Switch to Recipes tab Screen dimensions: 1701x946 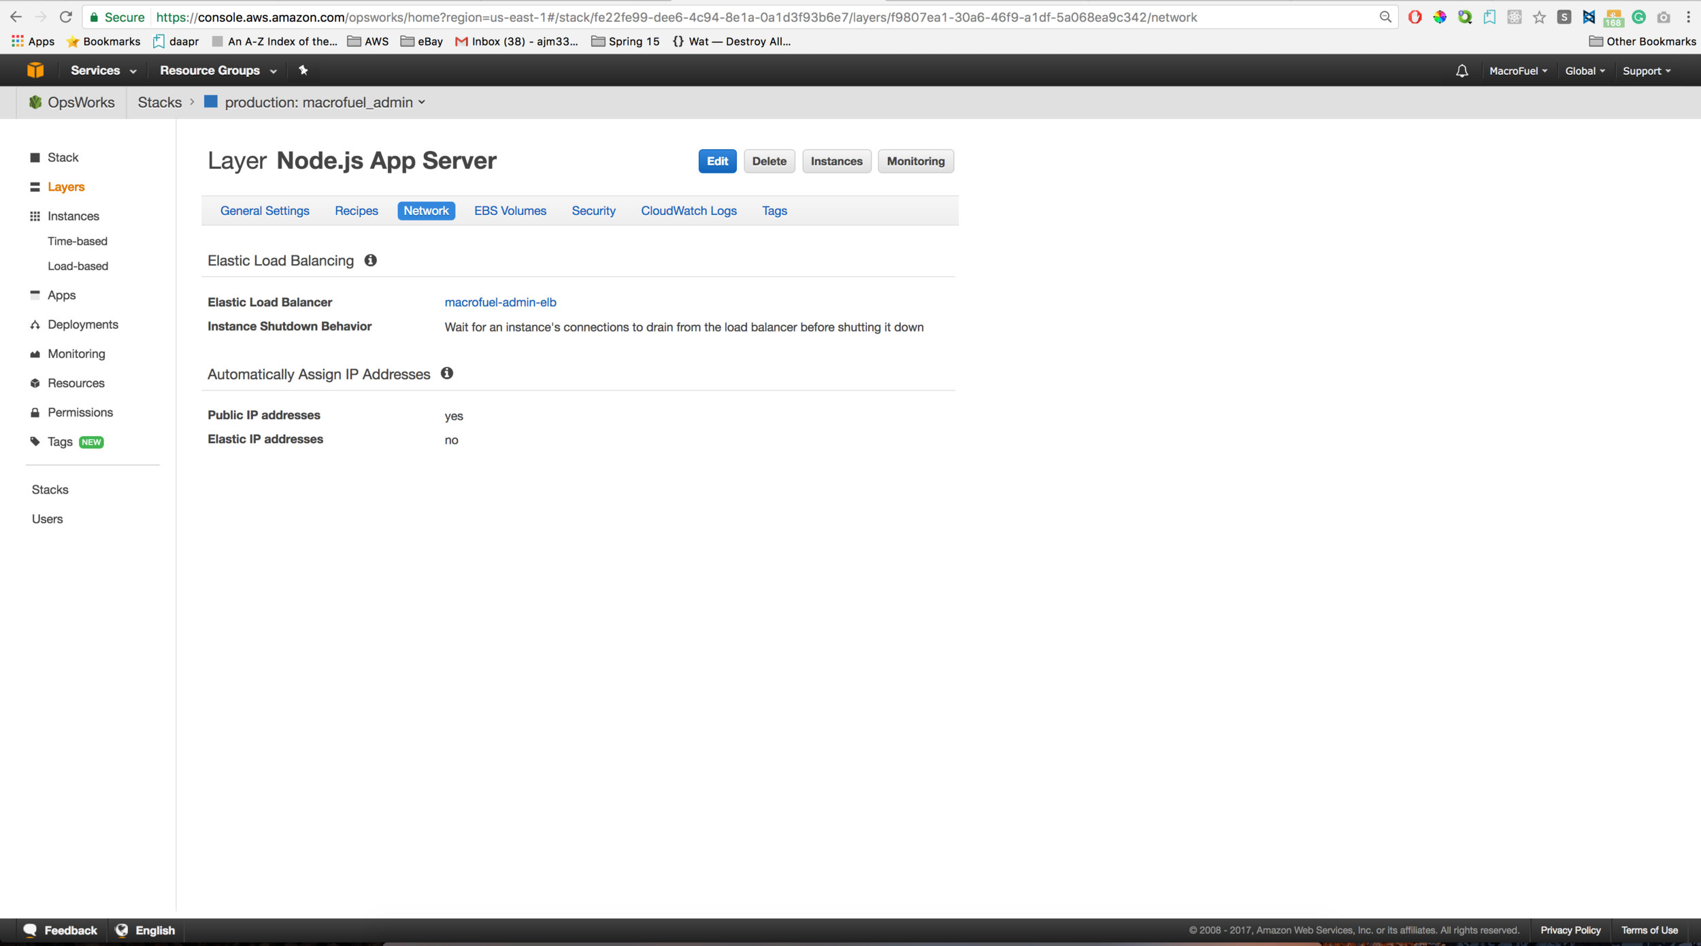point(356,210)
